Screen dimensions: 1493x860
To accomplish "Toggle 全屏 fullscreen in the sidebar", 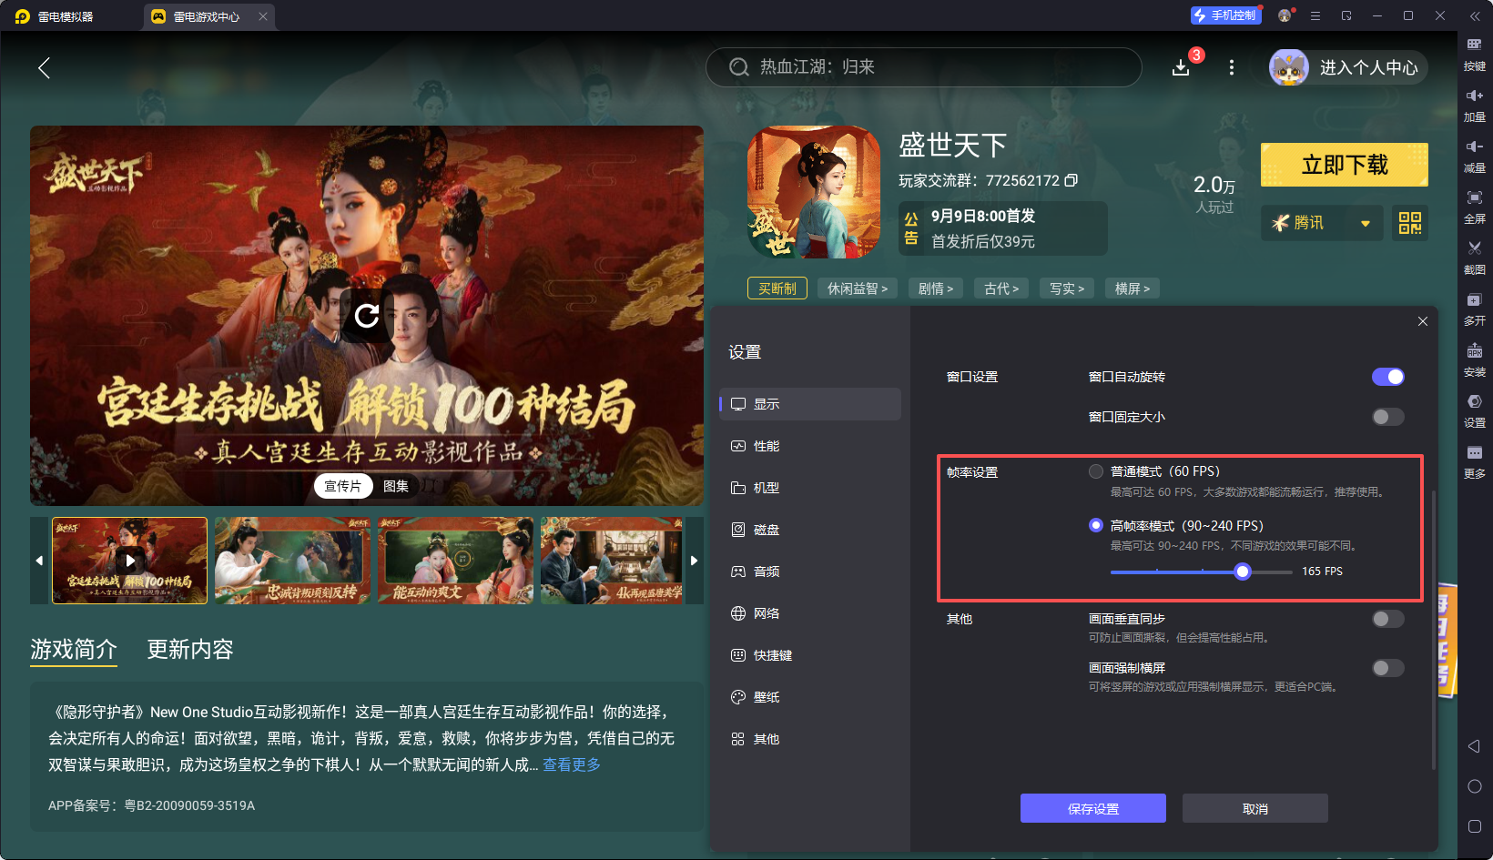I will 1475,206.
